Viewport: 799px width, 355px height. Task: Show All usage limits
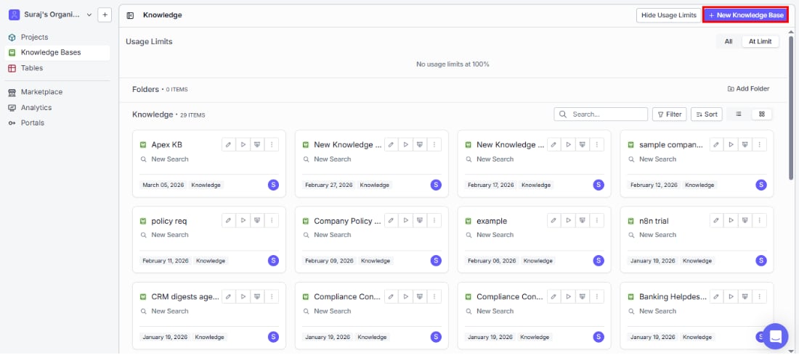pos(728,42)
